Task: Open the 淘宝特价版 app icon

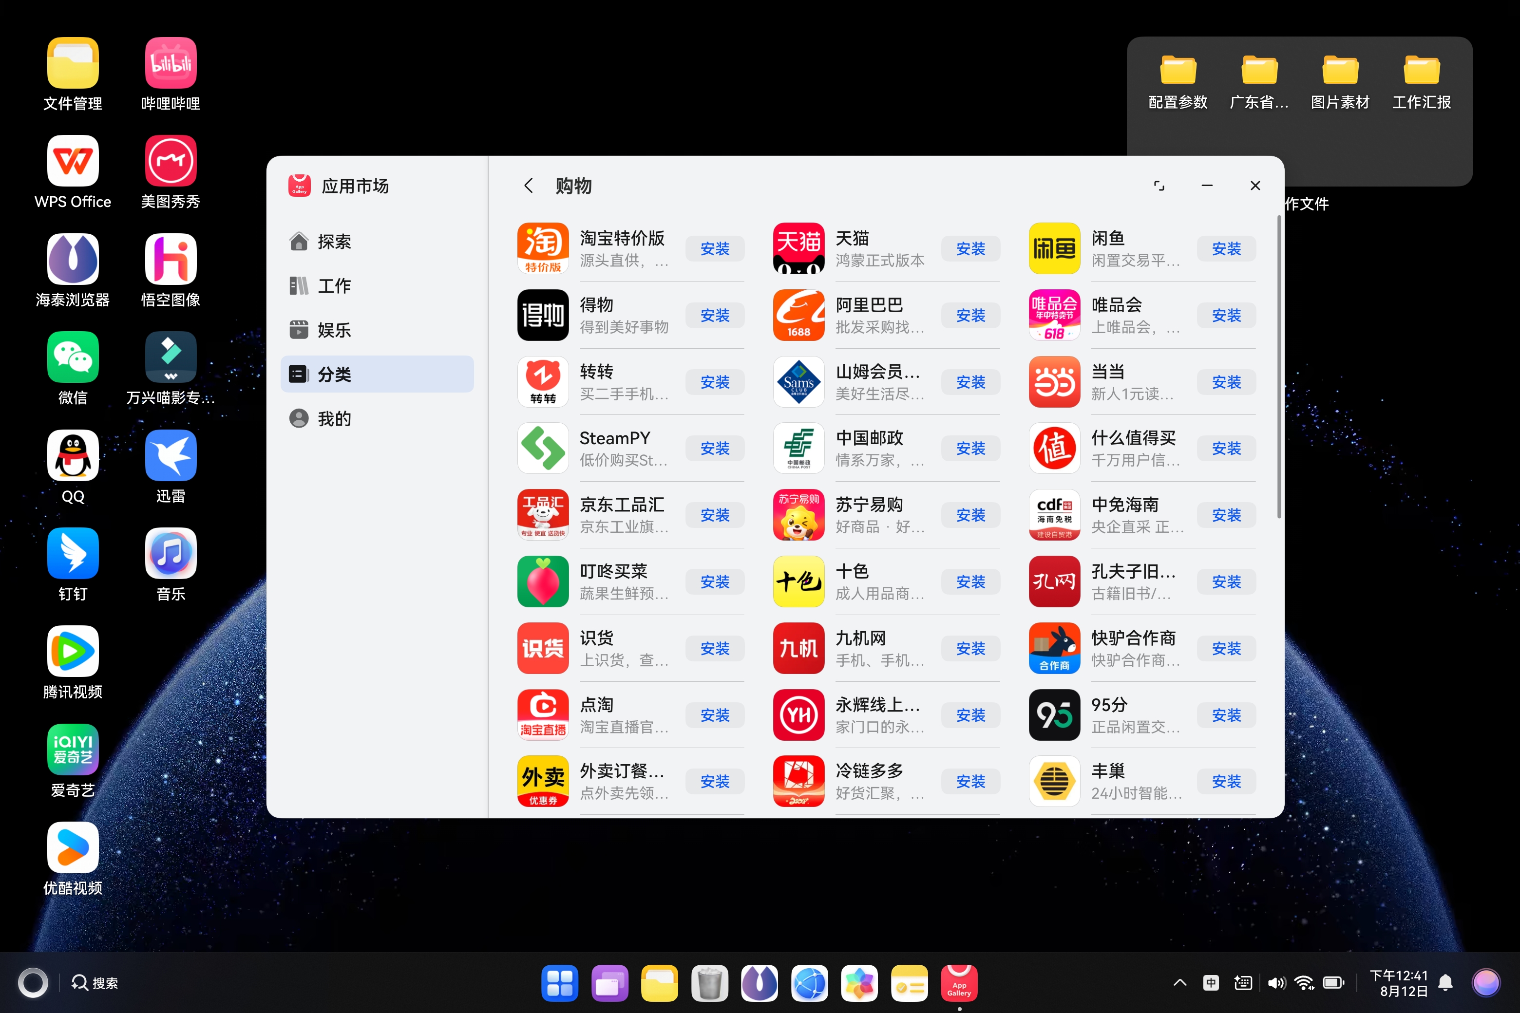Action: click(x=543, y=249)
